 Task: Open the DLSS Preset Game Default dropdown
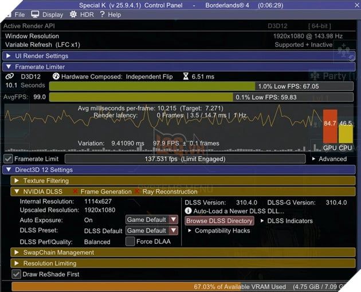coord(152,231)
